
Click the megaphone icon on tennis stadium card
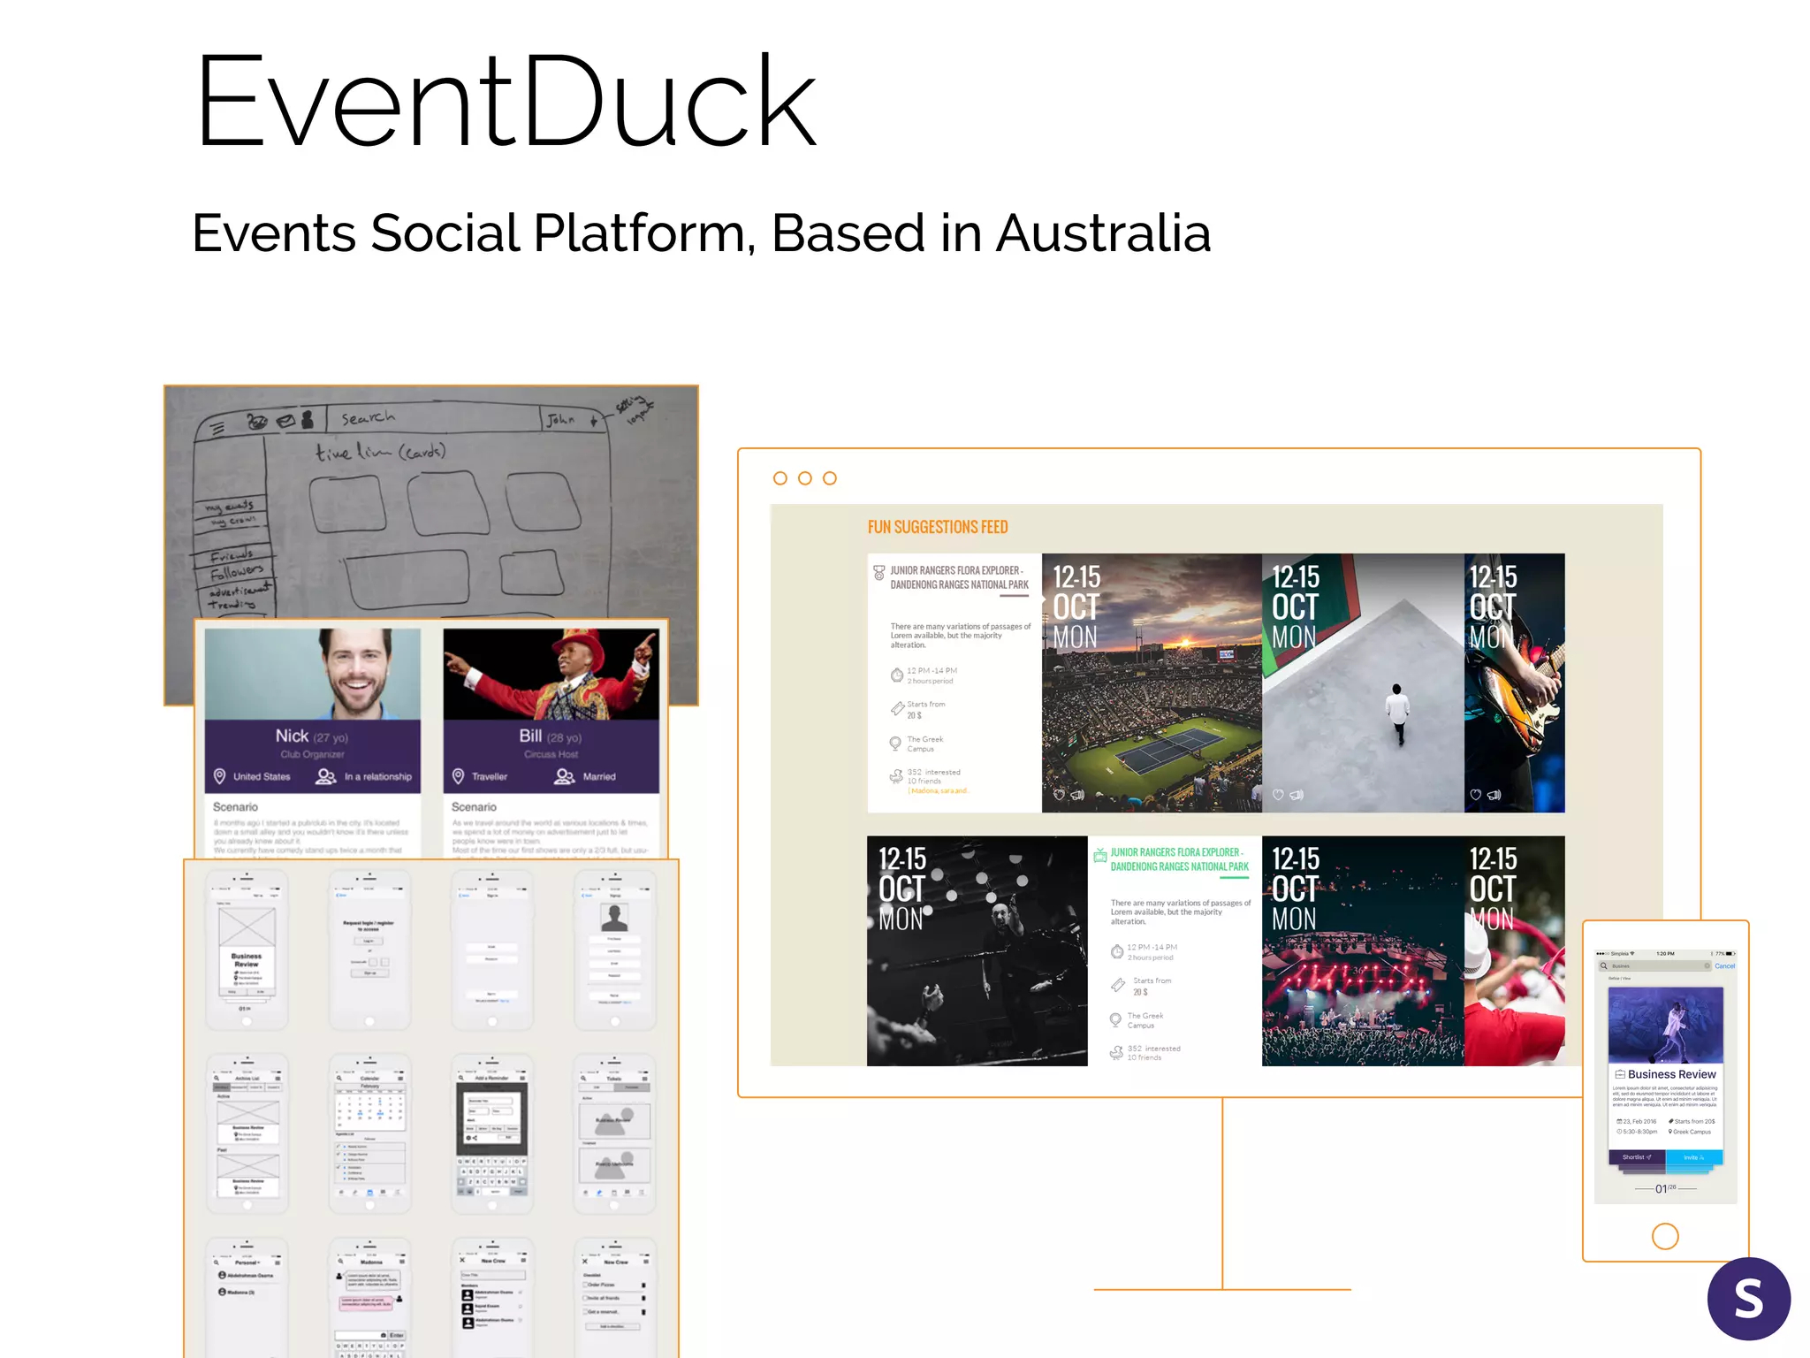pyautogui.click(x=1077, y=795)
